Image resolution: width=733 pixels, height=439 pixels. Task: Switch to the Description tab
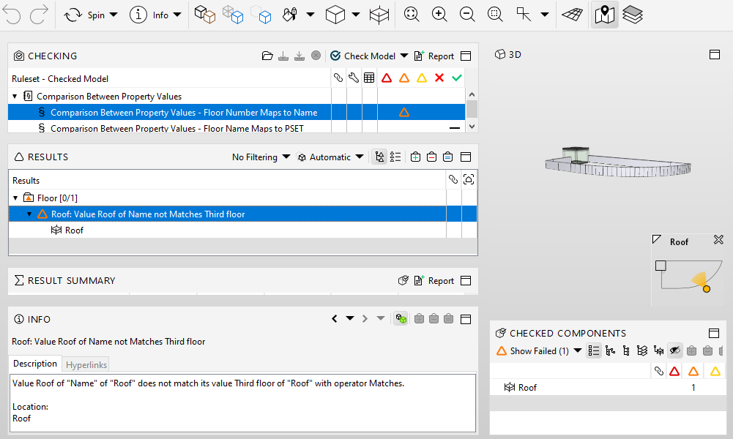(34, 364)
